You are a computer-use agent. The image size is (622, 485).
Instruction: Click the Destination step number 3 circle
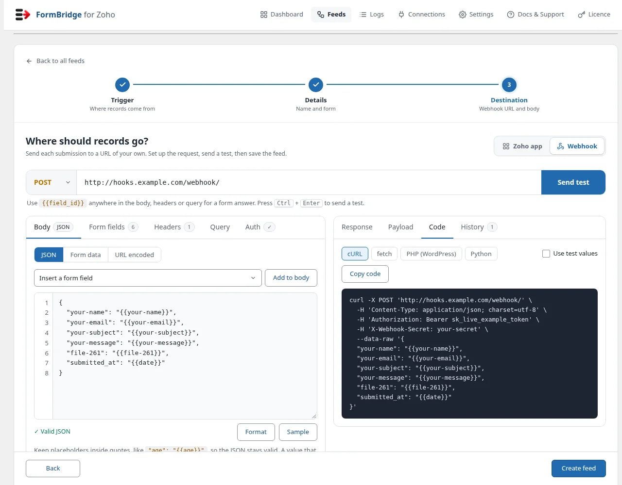tap(509, 85)
